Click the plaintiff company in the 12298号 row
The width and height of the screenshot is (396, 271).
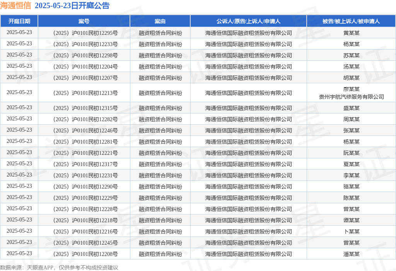pyautogui.click(x=249, y=55)
